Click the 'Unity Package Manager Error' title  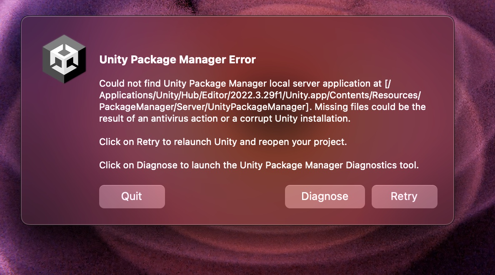point(177,59)
